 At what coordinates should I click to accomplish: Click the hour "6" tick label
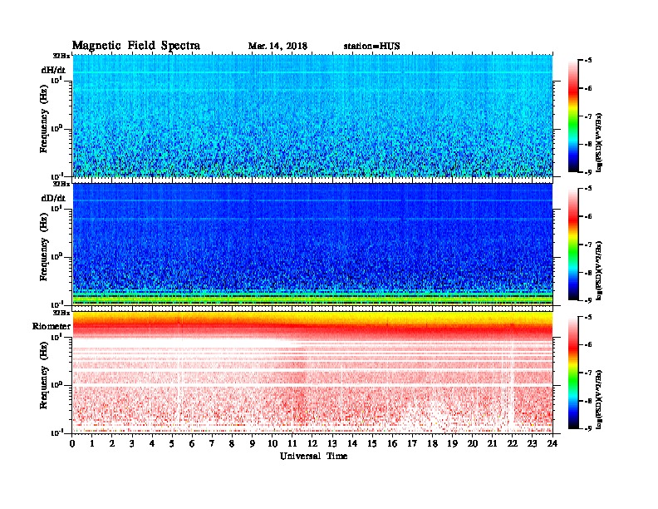coord(192,444)
